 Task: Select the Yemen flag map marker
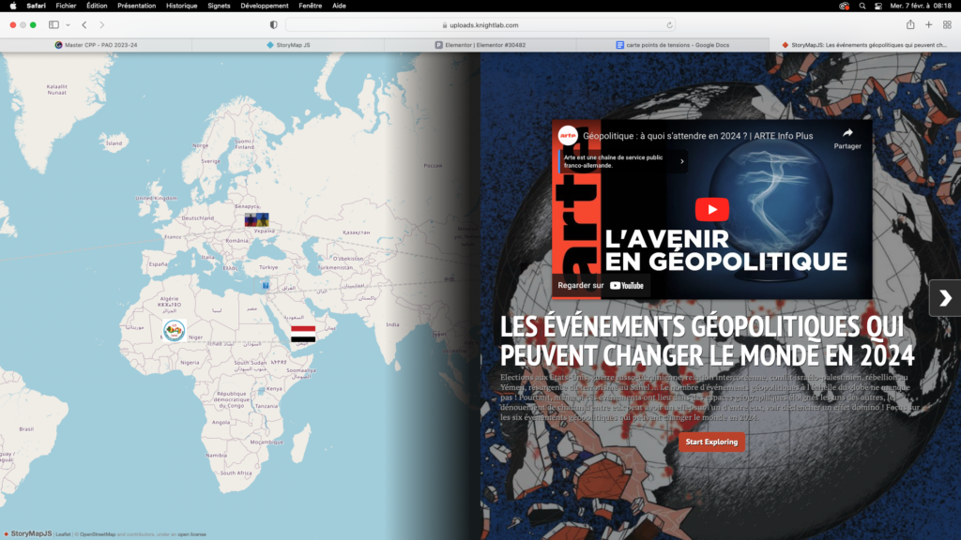pos(303,334)
